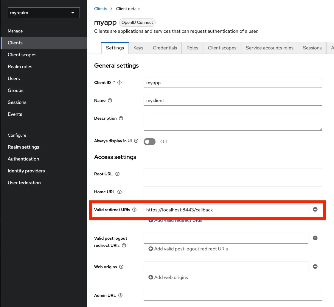Screen dimensions: 334x307
Task: Switch to the Keys tab
Action: tap(138, 48)
